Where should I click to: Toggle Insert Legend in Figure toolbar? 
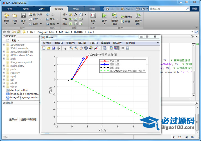pyautogui.click(x=116, y=48)
